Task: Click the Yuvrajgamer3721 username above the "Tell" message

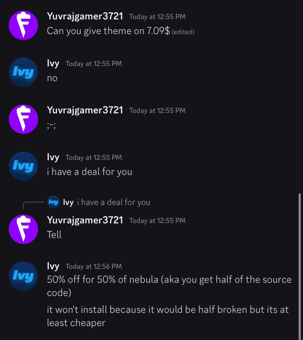Action: coord(85,220)
